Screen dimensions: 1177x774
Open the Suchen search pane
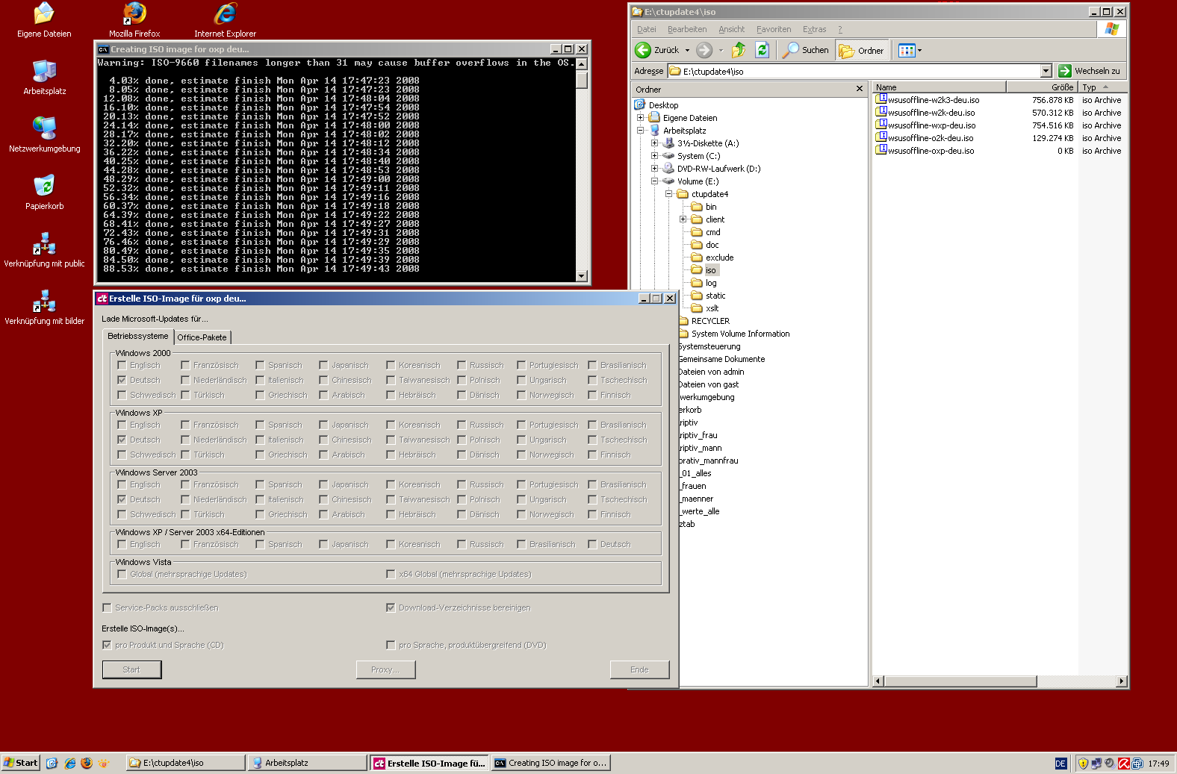(806, 50)
